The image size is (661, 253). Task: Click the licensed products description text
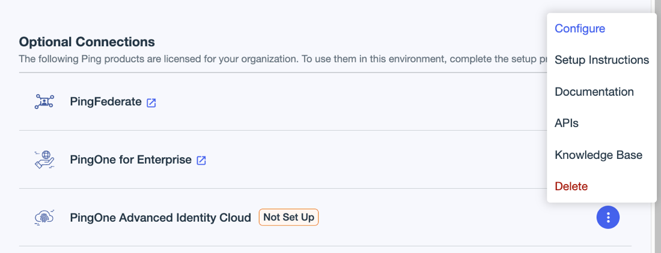coord(283,58)
